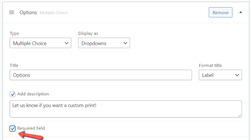The height and width of the screenshot is (140, 251).
Task: Click into the Title input field
Action: [x=101, y=75]
